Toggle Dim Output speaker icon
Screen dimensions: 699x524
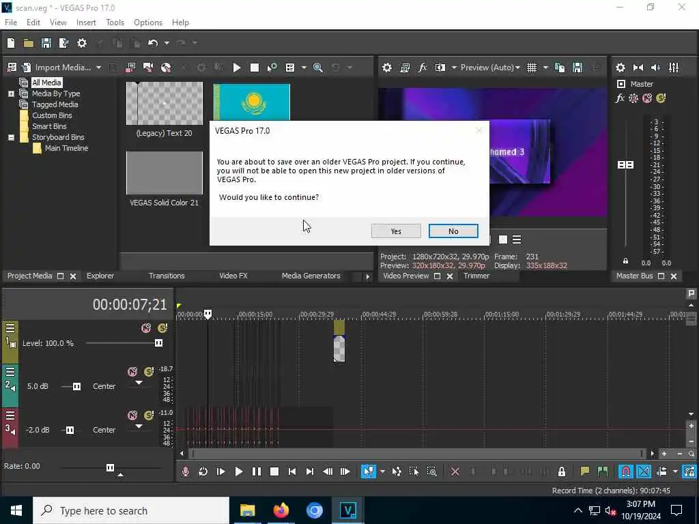(x=656, y=68)
